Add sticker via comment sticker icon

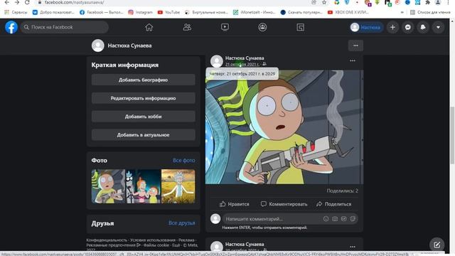pos(353,219)
